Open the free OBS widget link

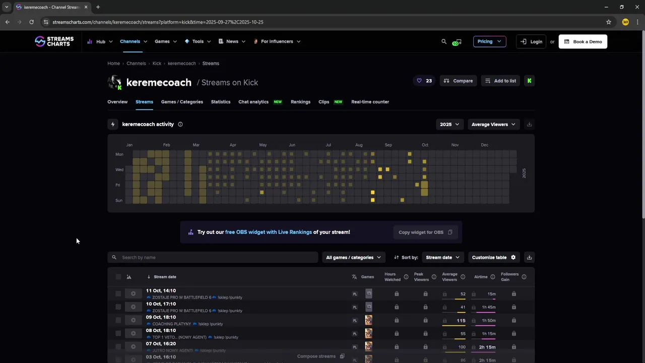pyautogui.click(x=269, y=232)
